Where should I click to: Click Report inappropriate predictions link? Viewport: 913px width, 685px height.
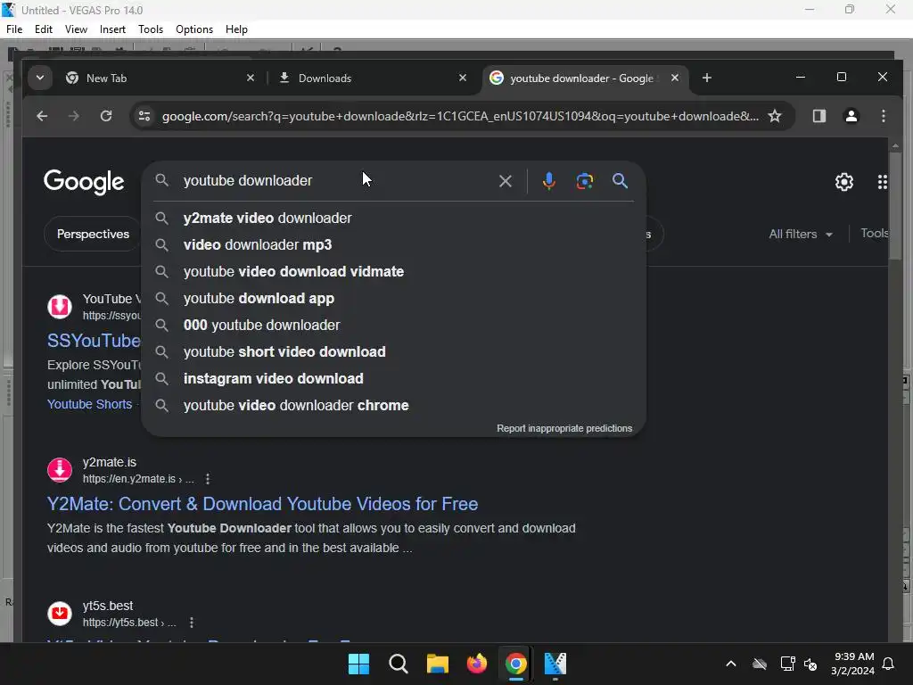click(564, 428)
